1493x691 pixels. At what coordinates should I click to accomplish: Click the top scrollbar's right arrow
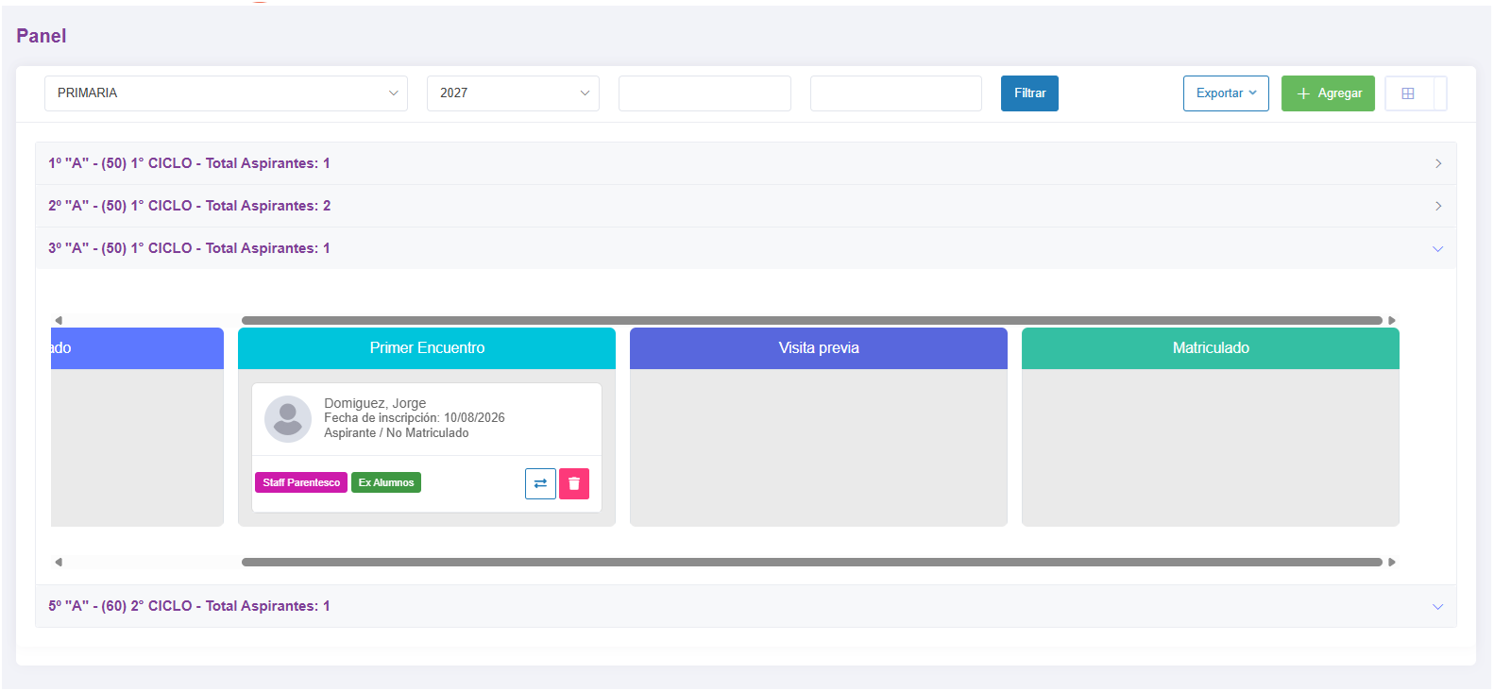coord(1392,320)
